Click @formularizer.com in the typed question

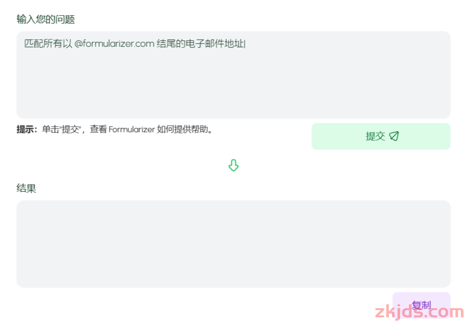[x=114, y=43]
